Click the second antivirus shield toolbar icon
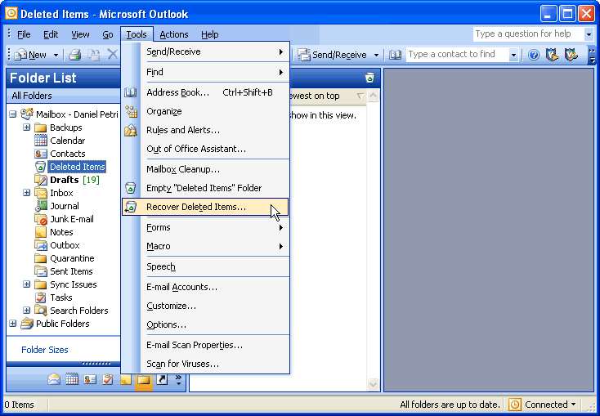The image size is (600, 416). (571, 55)
